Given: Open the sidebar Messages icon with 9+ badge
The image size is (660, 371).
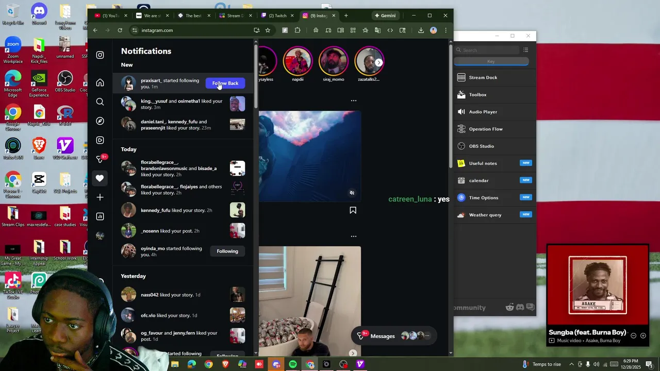Looking at the screenshot, I should pyautogui.click(x=101, y=159).
